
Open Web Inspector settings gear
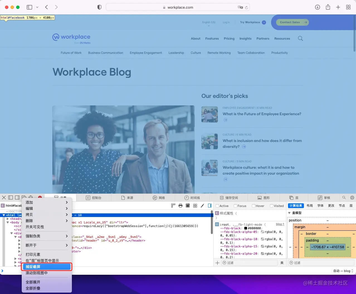(x=352, y=197)
